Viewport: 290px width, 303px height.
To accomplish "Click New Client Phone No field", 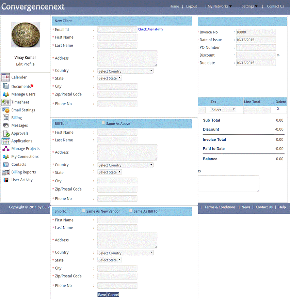I will [x=117, y=104].
